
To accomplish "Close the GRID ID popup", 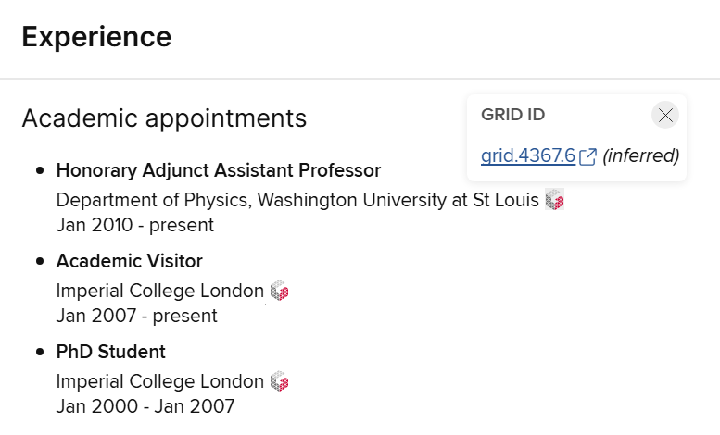I will pyautogui.click(x=664, y=115).
